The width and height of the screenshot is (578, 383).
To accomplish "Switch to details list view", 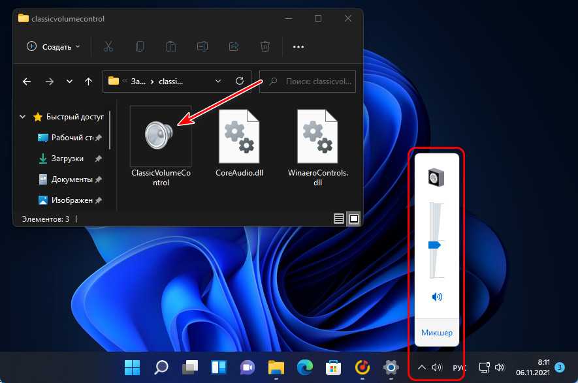I will [x=338, y=219].
